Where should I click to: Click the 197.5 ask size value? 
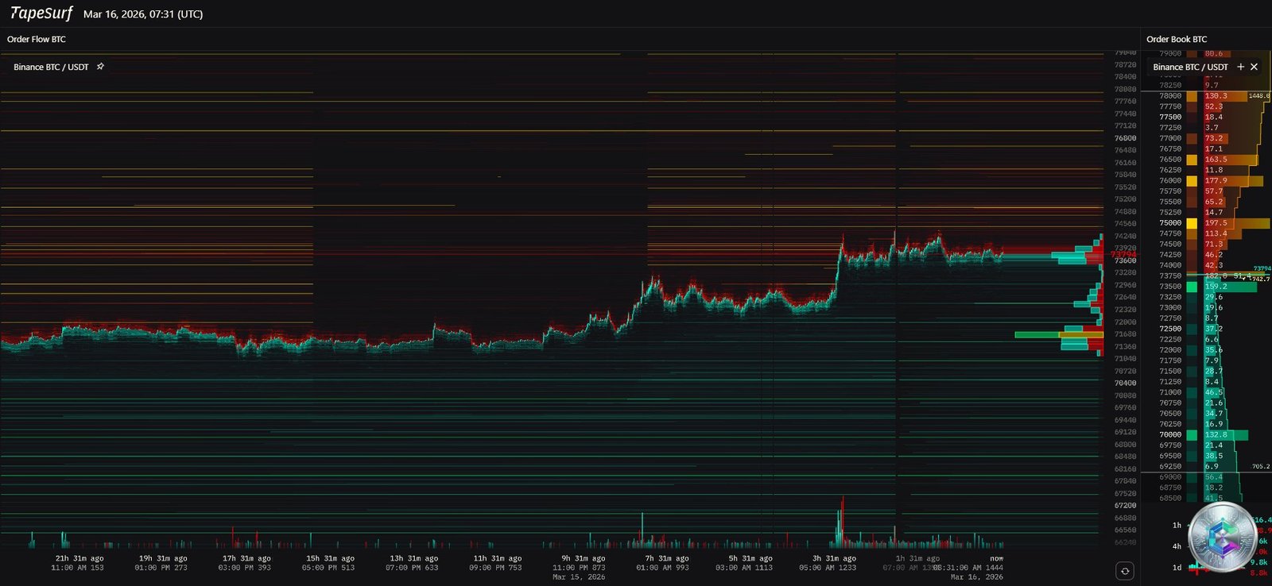[x=1216, y=223]
